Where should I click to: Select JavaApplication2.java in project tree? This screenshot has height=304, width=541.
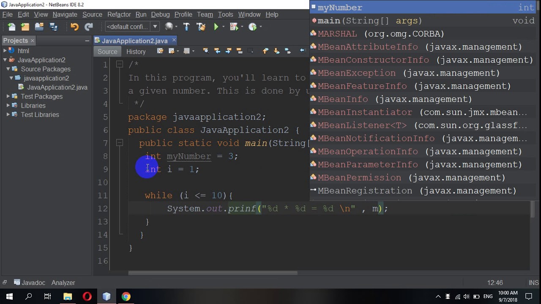click(53, 87)
